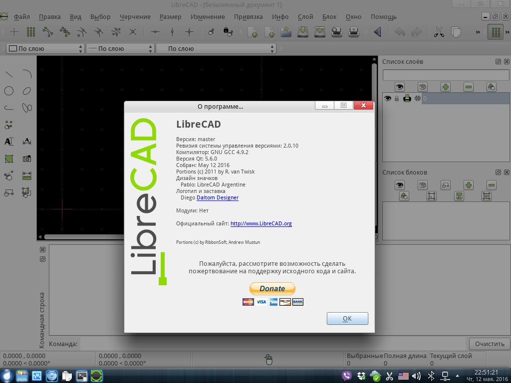
Task: Add a new layer with plus button
Action: 446,87
